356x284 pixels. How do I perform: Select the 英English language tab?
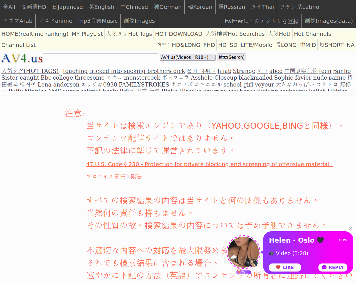click(102, 7)
